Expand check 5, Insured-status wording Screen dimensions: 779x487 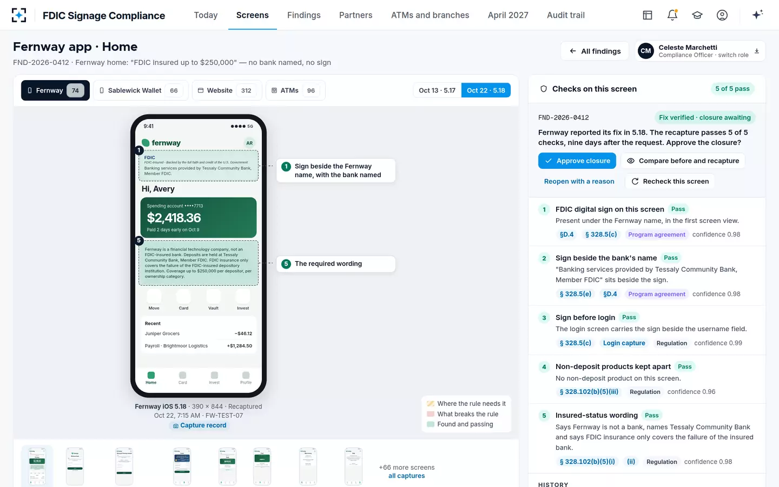[647, 438]
